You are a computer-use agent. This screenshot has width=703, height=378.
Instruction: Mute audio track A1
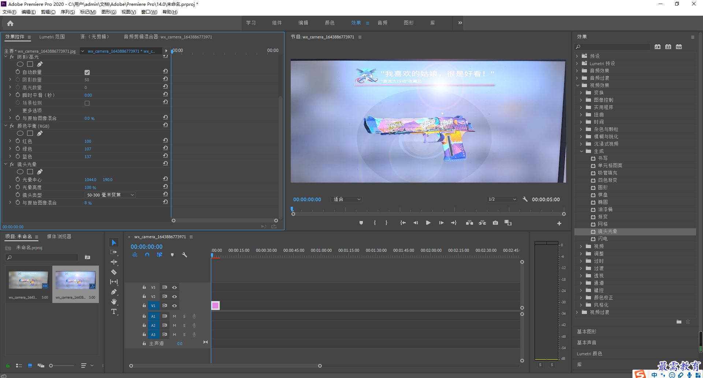pyautogui.click(x=174, y=316)
